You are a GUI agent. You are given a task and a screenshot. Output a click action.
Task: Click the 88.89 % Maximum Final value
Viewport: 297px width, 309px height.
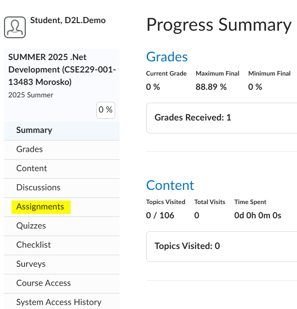coord(211,87)
